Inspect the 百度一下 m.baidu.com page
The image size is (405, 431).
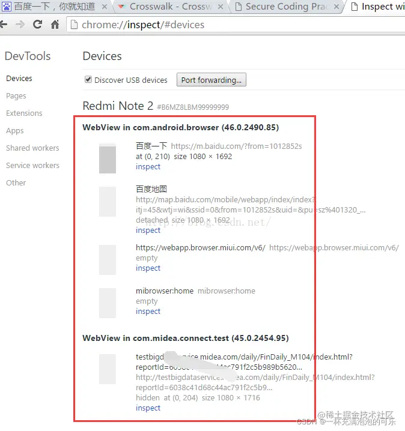(x=148, y=166)
